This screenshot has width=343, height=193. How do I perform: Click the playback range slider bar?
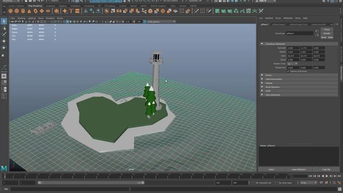click(x=91, y=182)
